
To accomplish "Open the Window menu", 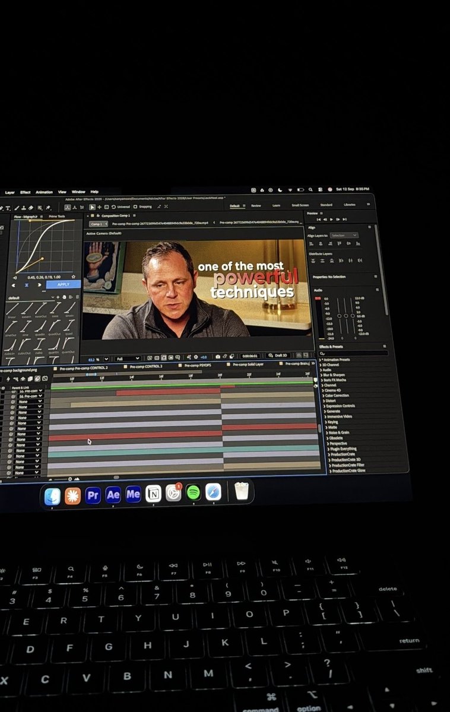I will click(x=78, y=192).
